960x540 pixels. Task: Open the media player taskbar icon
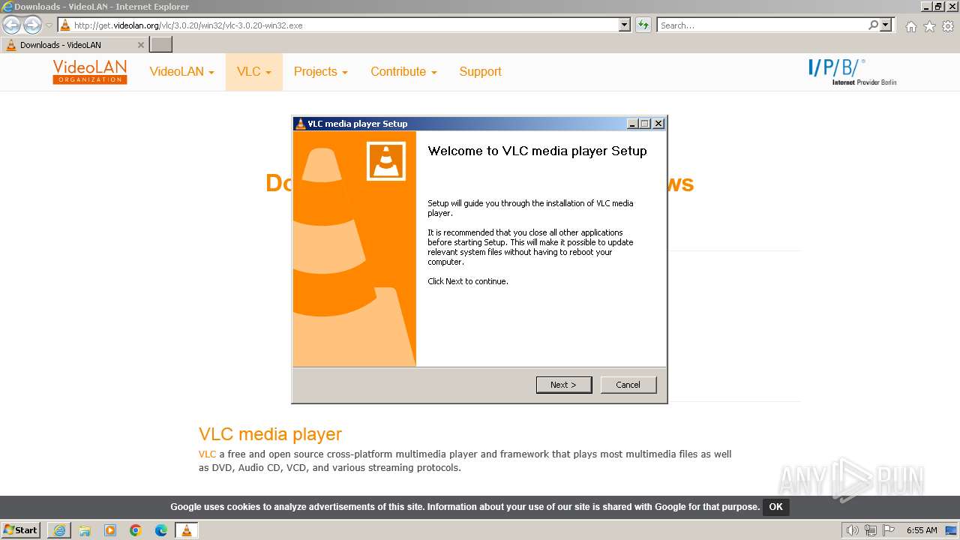click(110, 530)
